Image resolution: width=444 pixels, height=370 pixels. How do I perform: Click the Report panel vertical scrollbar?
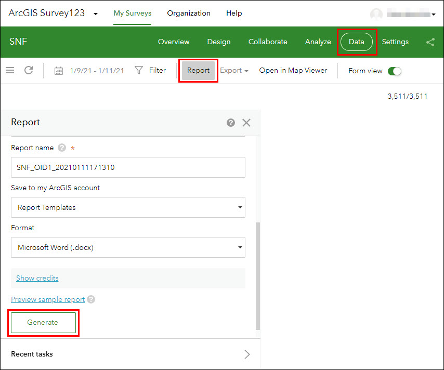click(258, 275)
